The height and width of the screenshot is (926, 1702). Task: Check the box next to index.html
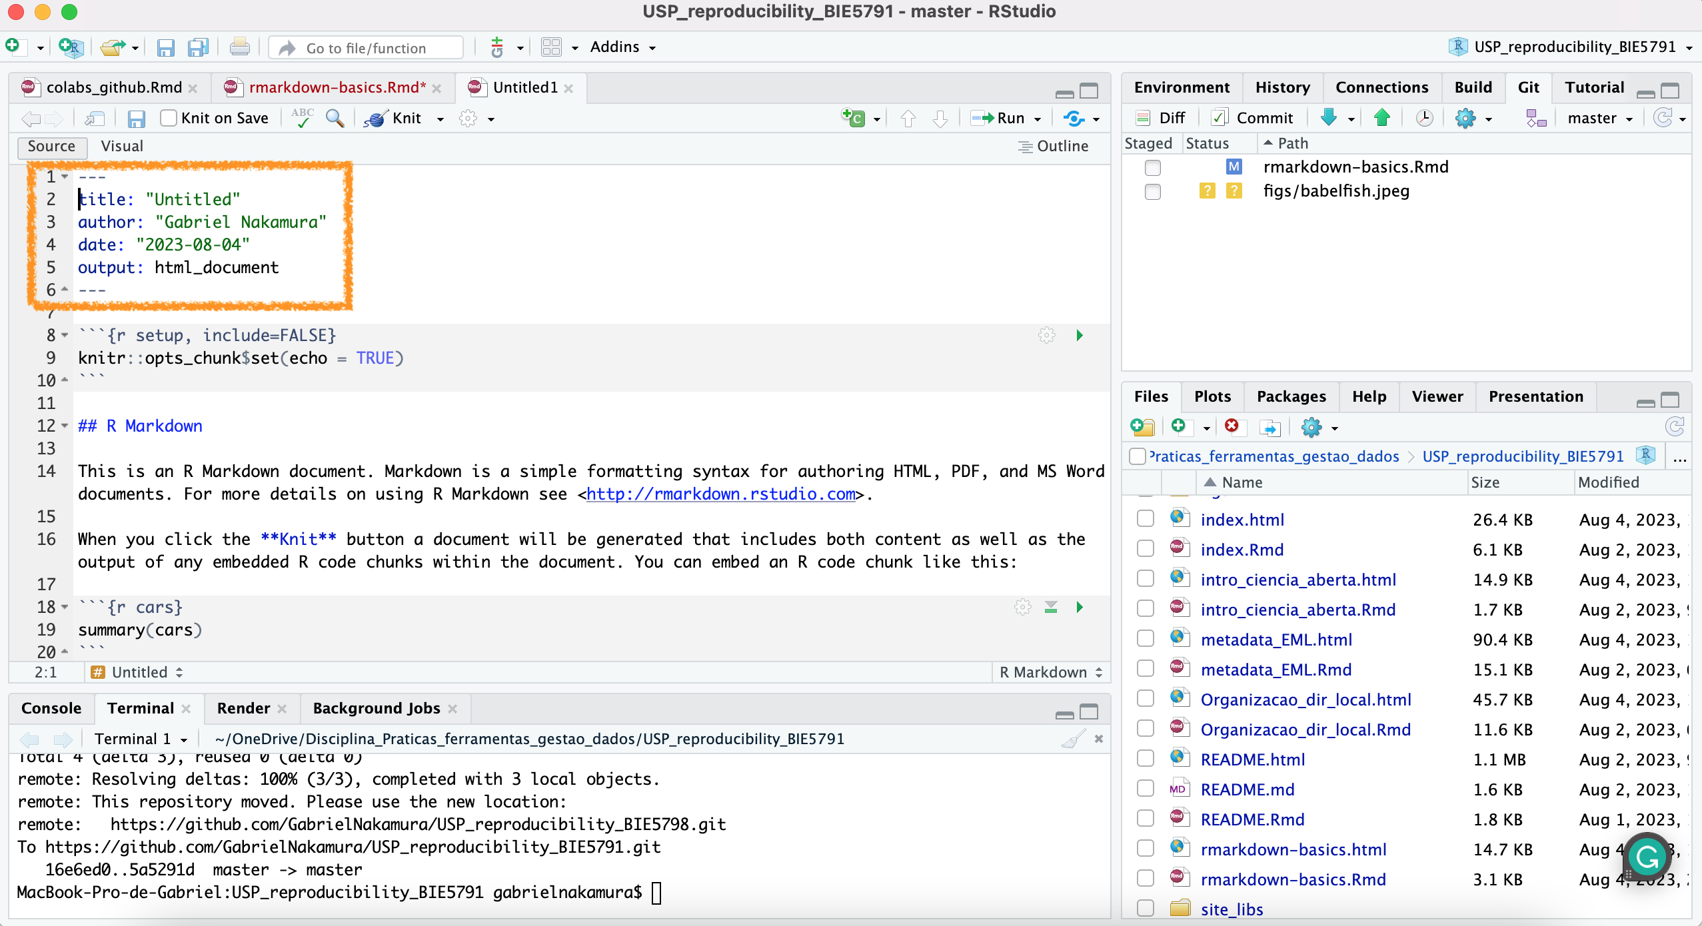point(1145,519)
